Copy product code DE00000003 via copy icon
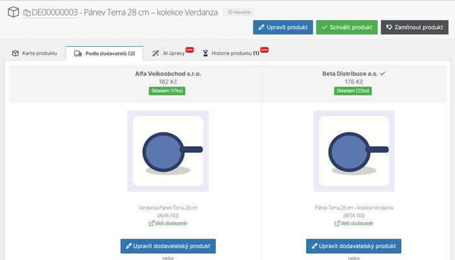 click(27, 13)
